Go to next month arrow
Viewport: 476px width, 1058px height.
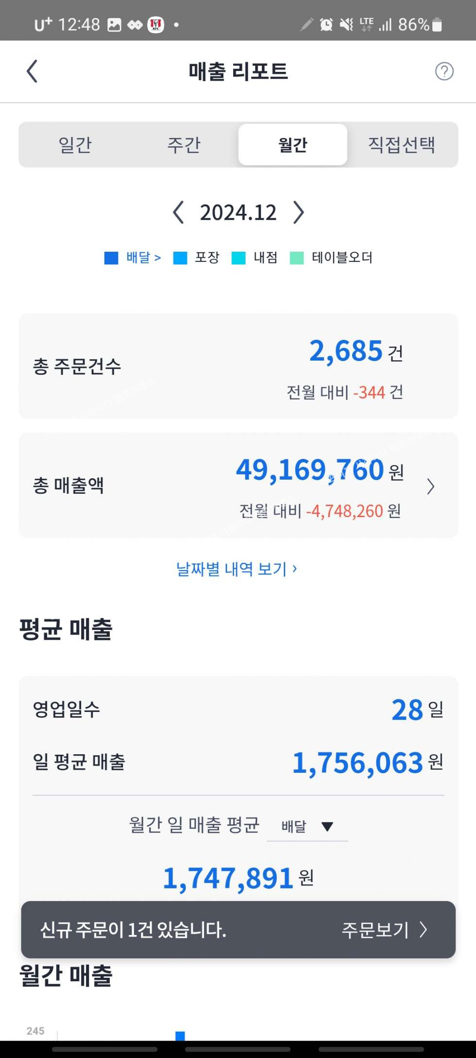[298, 213]
